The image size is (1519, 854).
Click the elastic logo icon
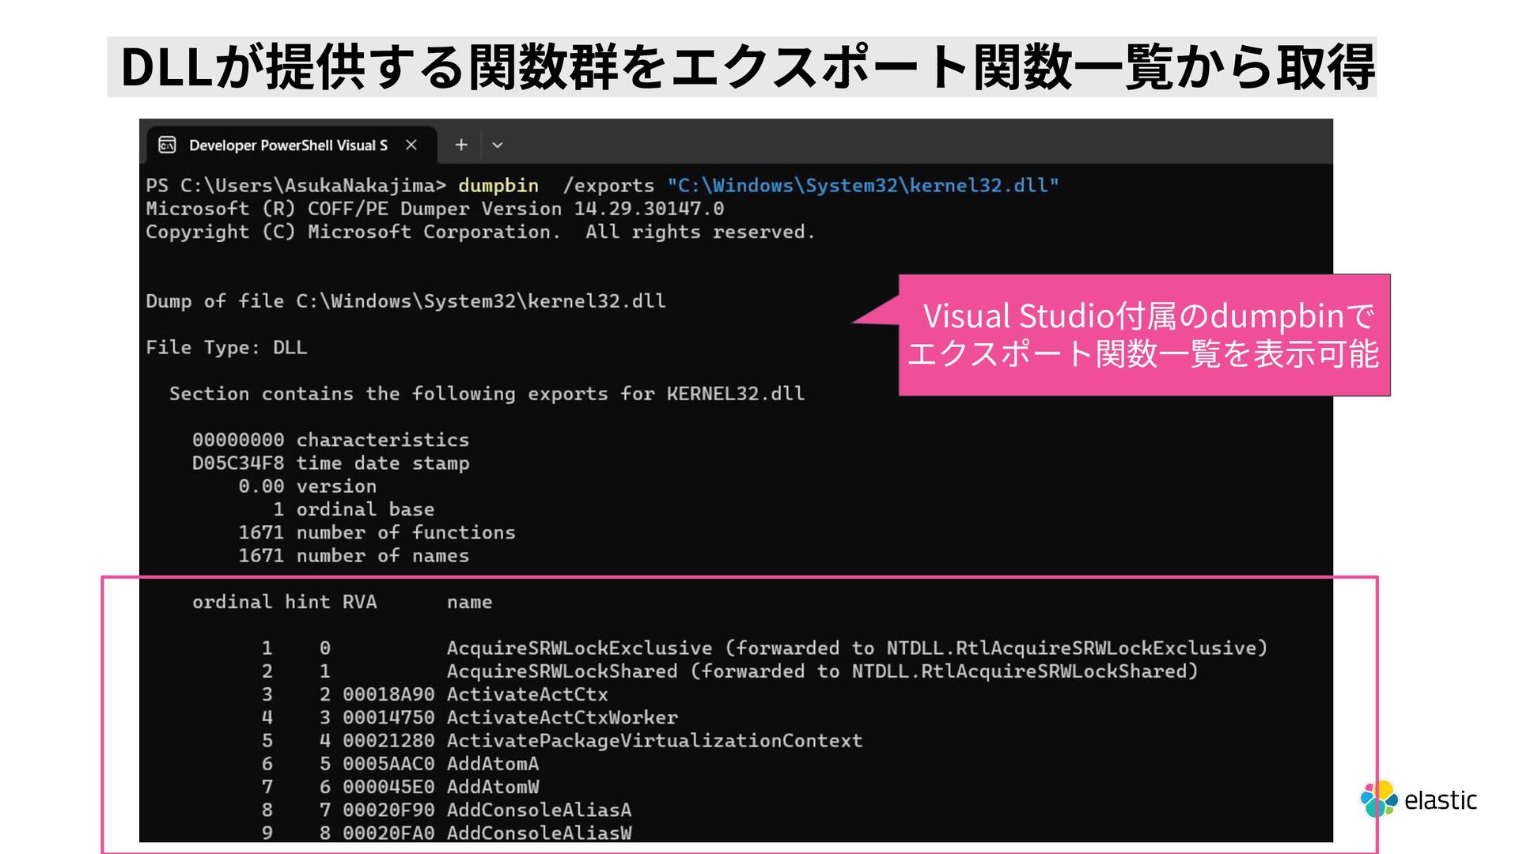(1379, 799)
